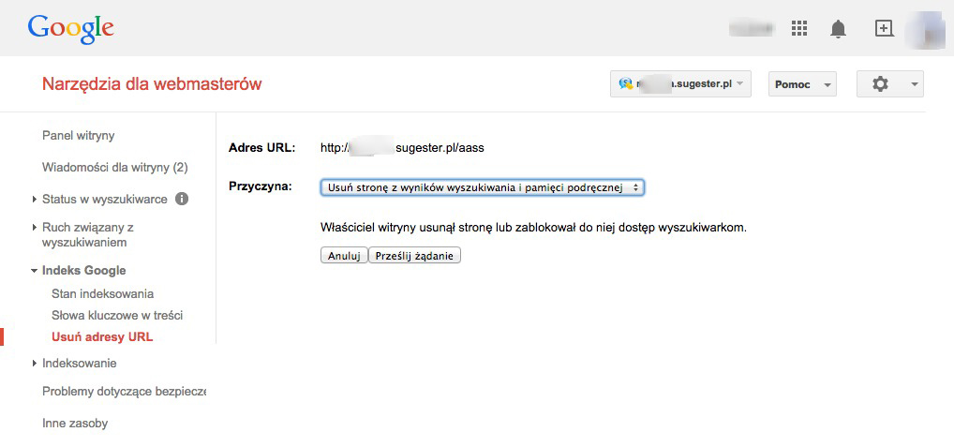This screenshot has width=954, height=447.
Task: Click text 'Właściciel witryny usunął stronę…'
Action: (x=533, y=228)
